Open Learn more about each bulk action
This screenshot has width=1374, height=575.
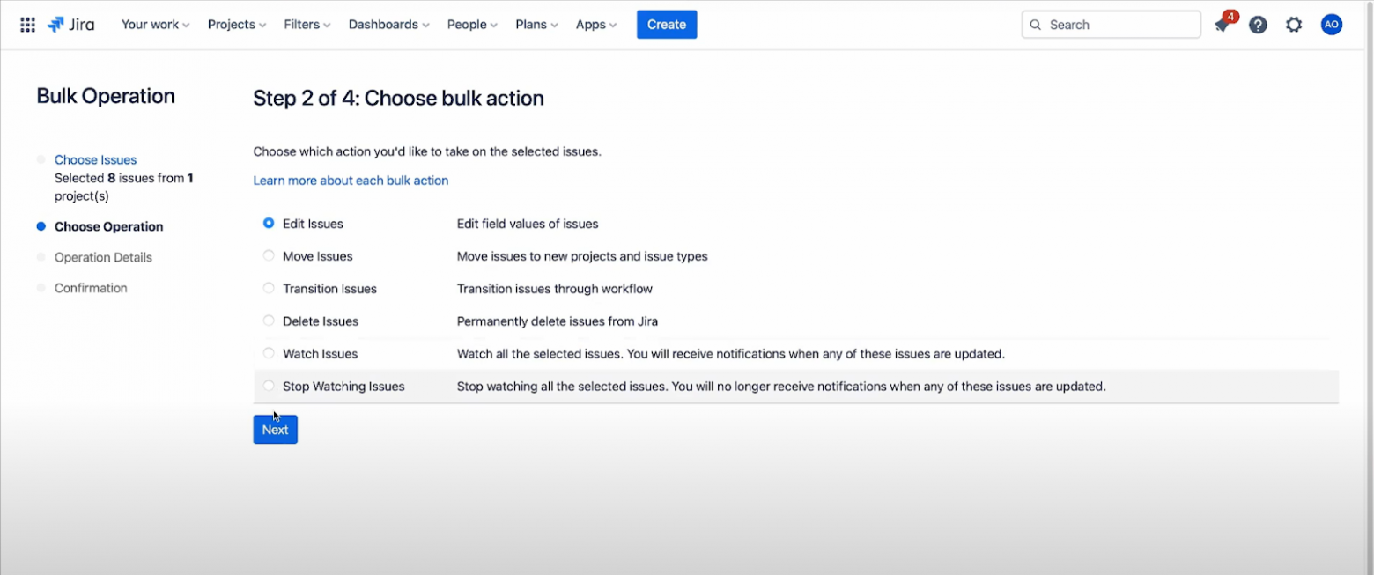tap(351, 181)
